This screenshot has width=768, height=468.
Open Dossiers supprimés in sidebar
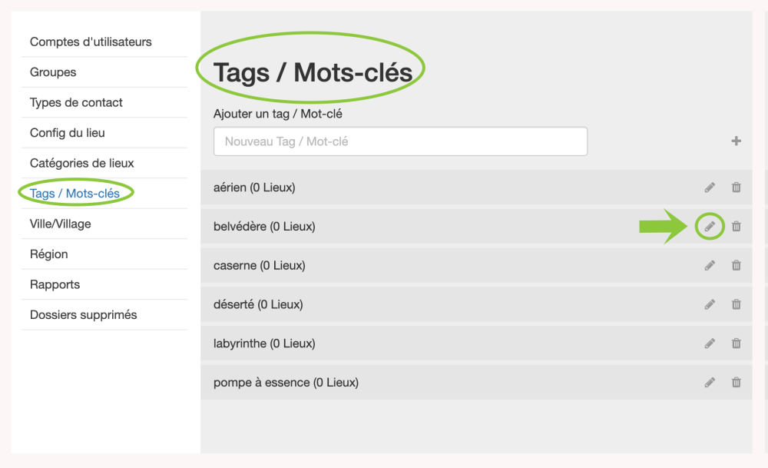(x=83, y=314)
